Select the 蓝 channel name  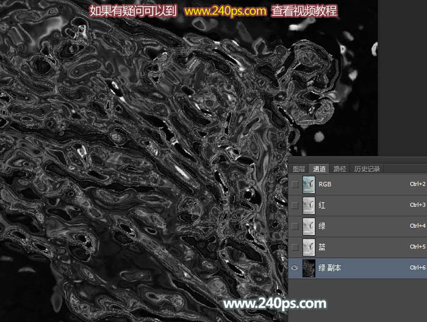click(x=321, y=247)
